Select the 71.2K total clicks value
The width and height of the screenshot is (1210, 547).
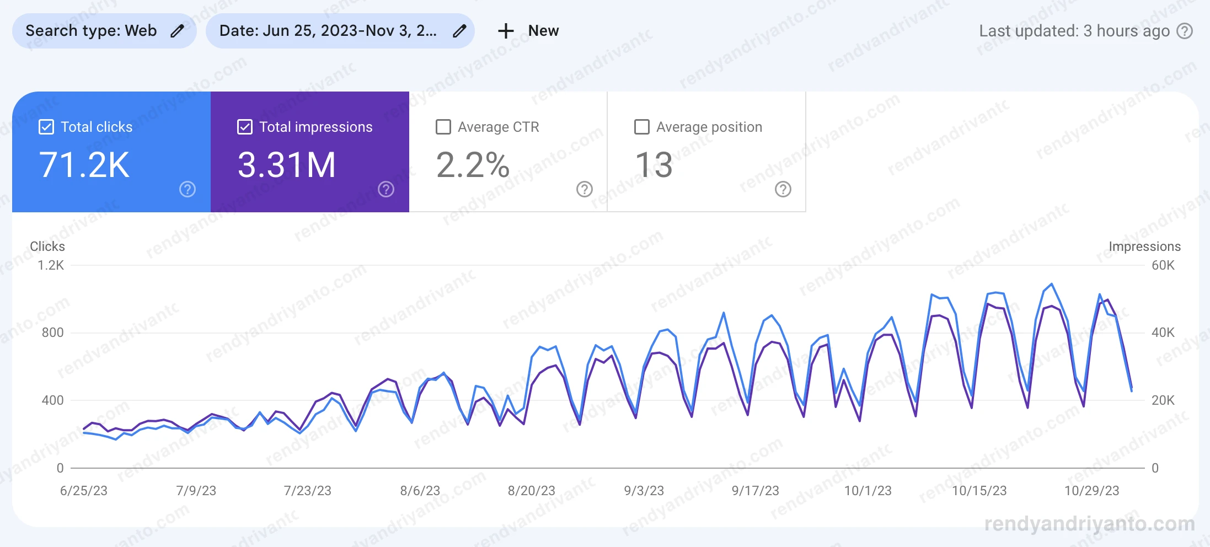coord(84,165)
